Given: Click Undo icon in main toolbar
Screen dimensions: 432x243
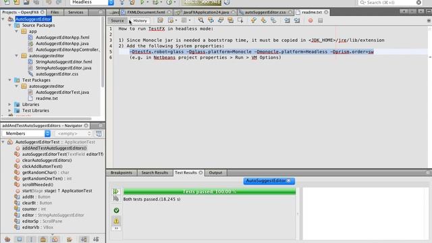Looking at the screenshot, I should pos(49,2).
